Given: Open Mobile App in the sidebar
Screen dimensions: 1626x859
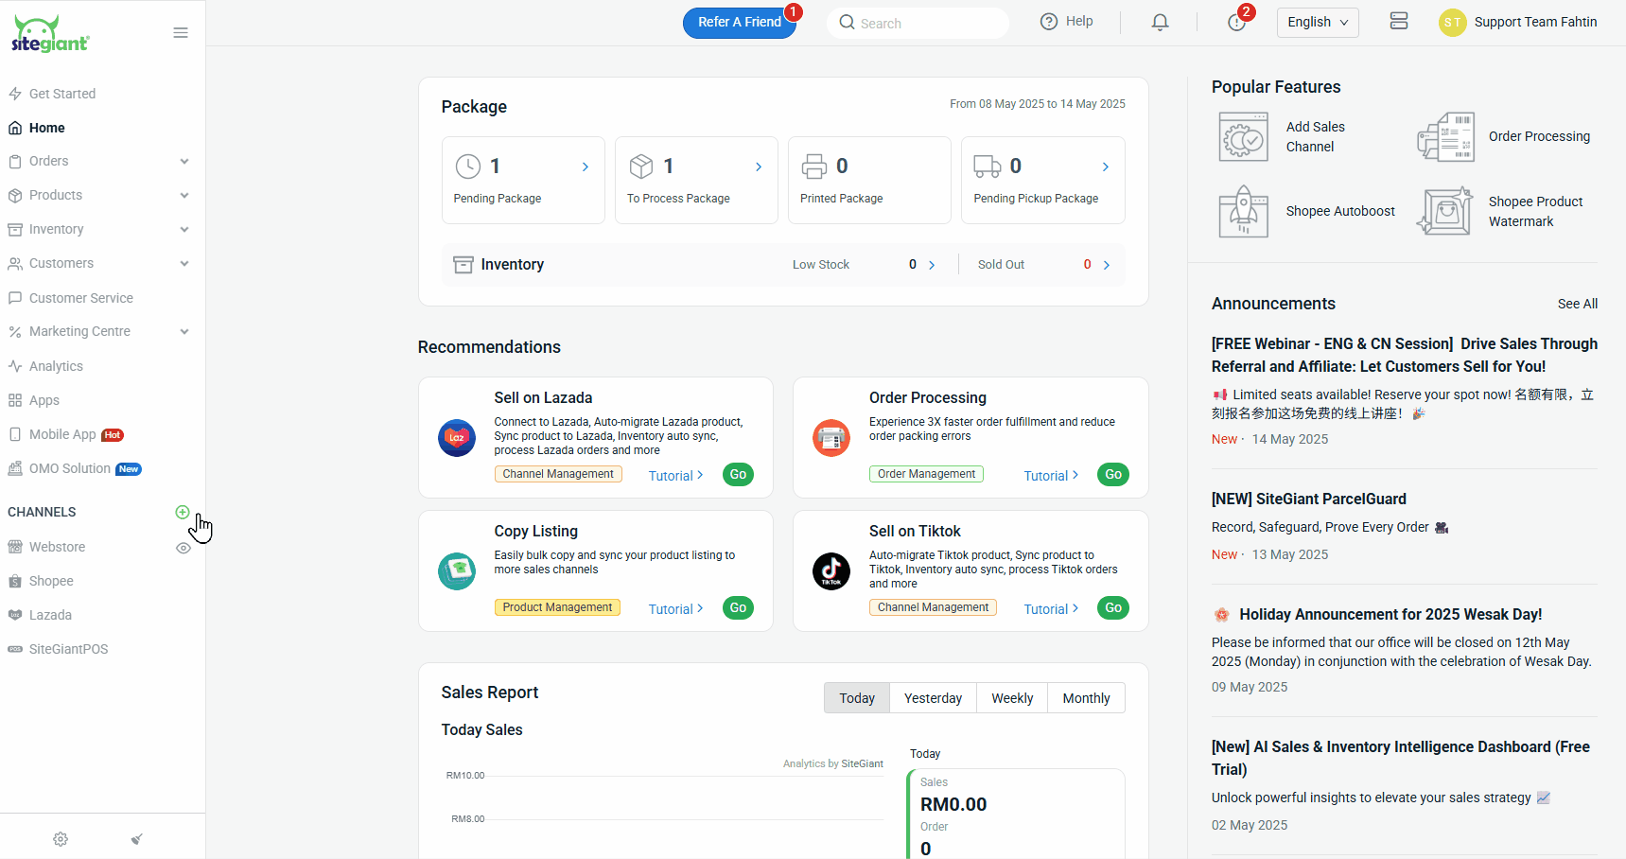Looking at the screenshot, I should 62,434.
